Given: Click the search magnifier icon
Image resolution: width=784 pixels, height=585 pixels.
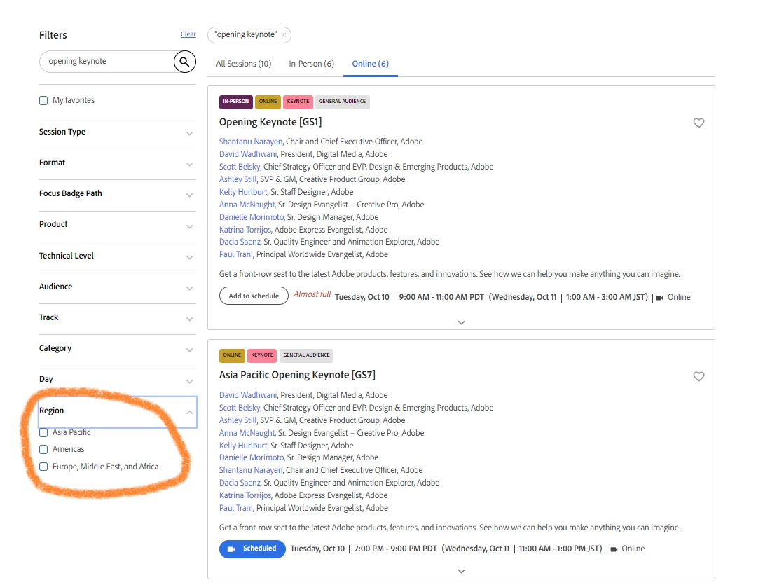Looking at the screenshot, I should [184, 62].
